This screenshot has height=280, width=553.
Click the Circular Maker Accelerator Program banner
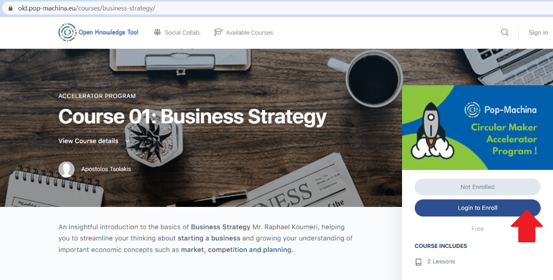click(478, 127)
